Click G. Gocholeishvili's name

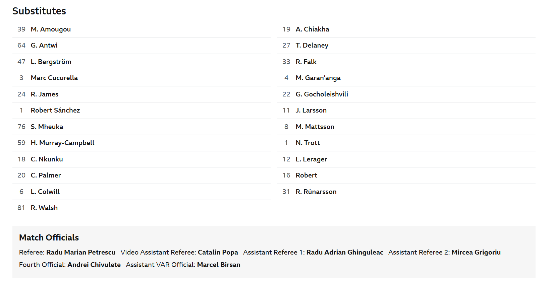click(x=322, y=94)
